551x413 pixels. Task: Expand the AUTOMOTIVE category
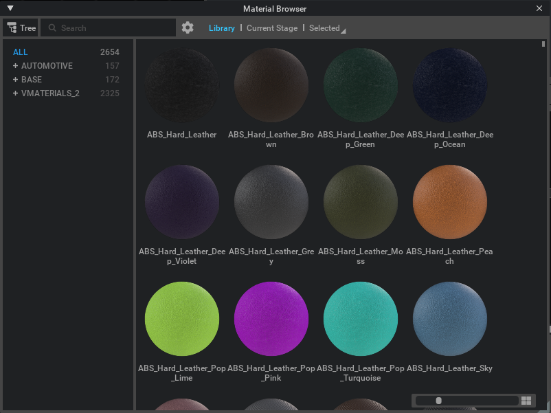click(15, 65)
